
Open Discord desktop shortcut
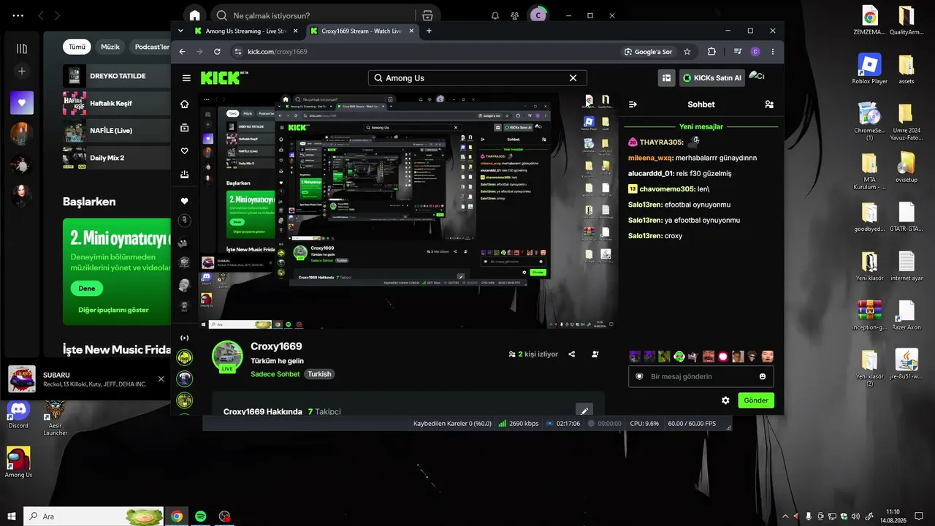click(18, 415)
